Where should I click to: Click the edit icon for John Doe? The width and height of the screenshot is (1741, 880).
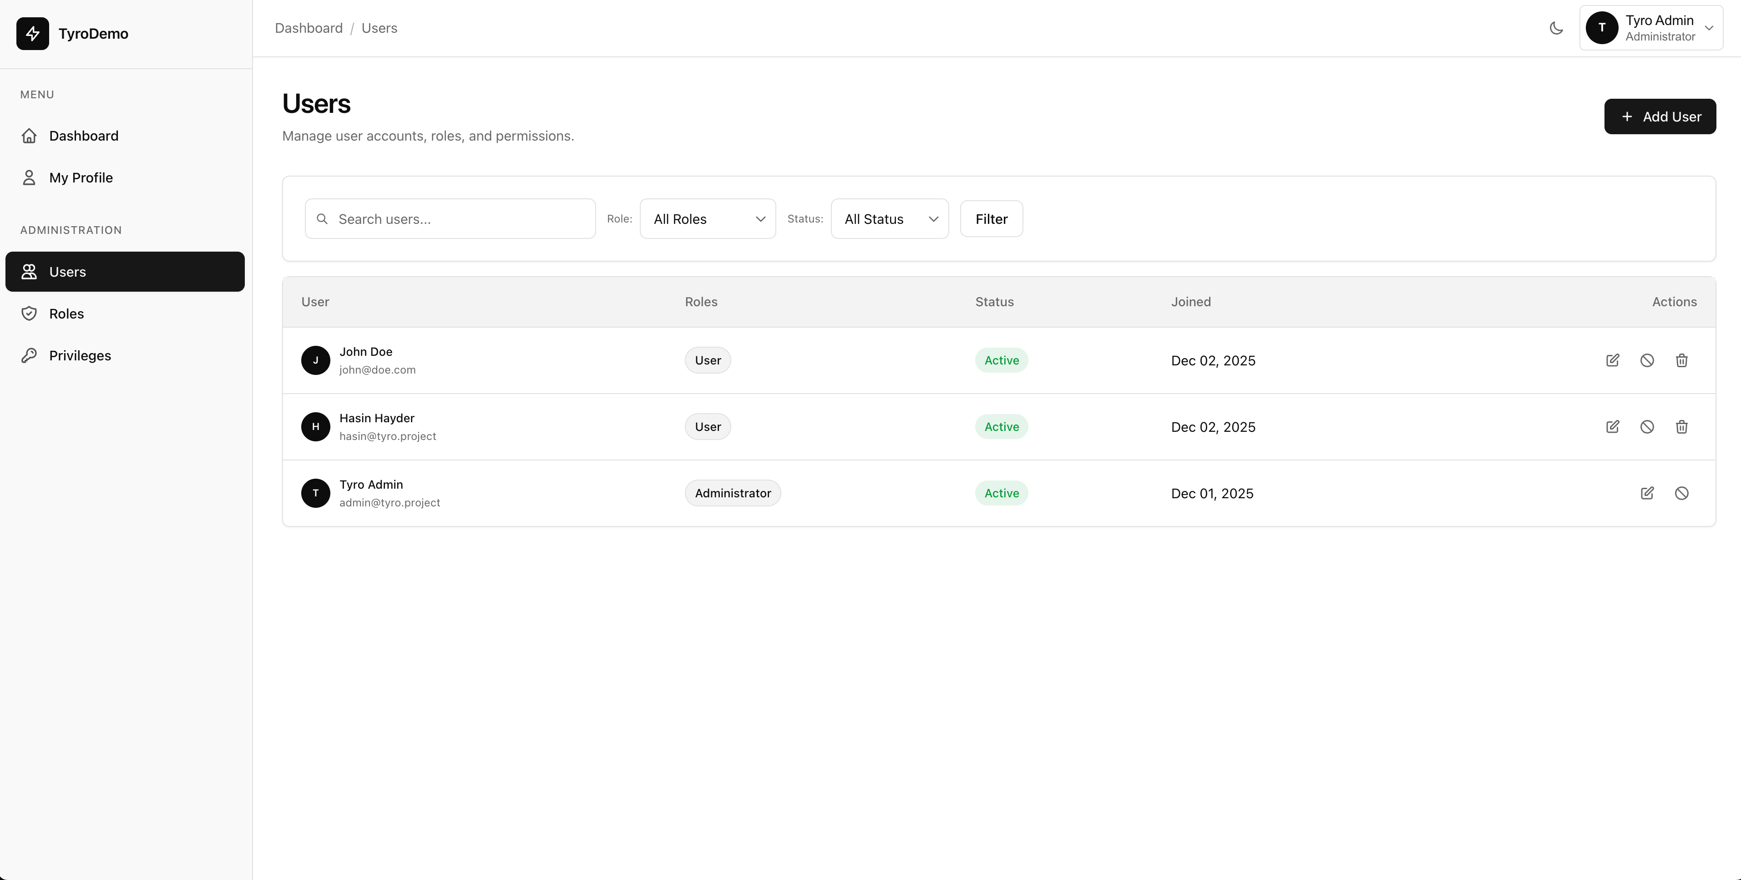1613,360
